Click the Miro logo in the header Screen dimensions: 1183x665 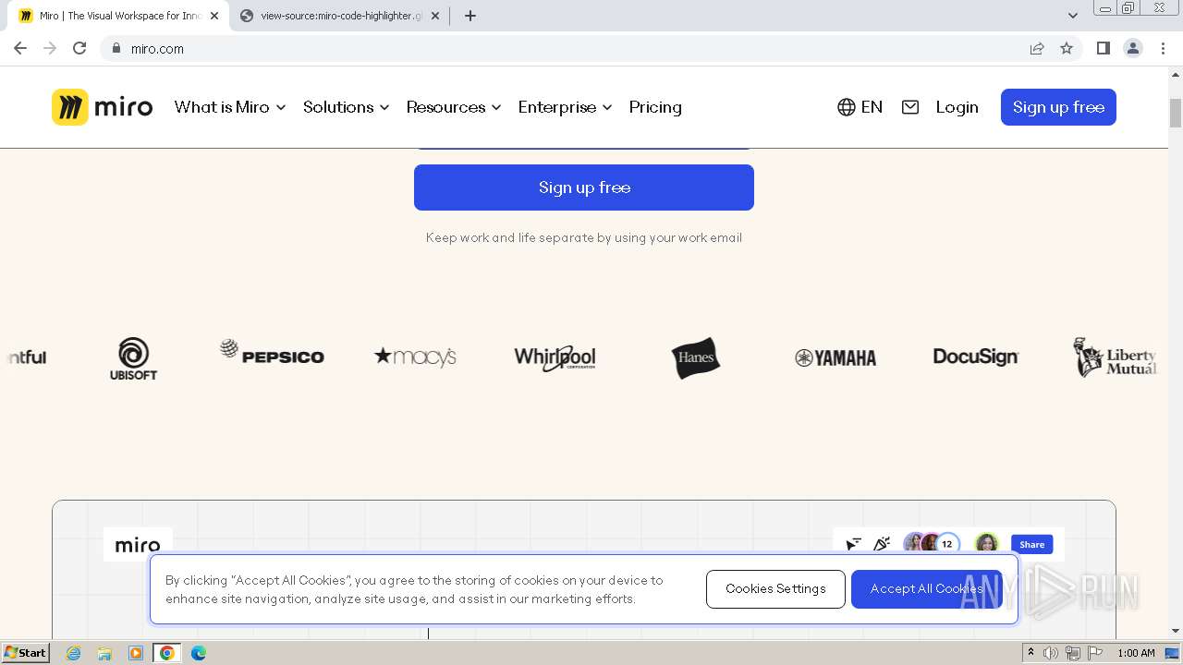(x=102, y=107)
